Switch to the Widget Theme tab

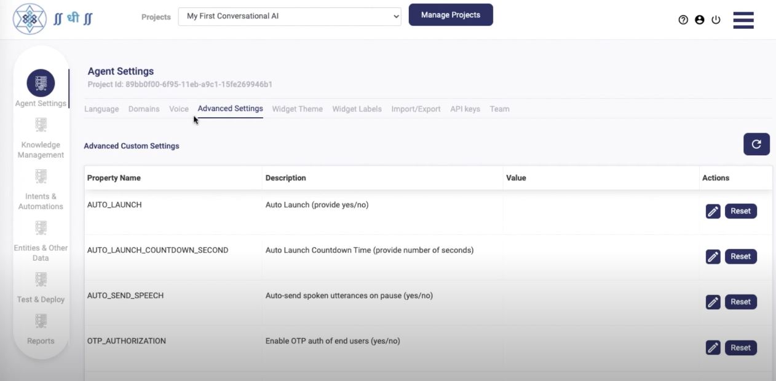[297, 109]
